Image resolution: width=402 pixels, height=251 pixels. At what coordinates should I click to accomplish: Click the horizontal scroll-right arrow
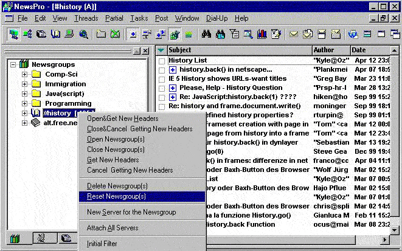pyautogui.click(x=384, y=240)
